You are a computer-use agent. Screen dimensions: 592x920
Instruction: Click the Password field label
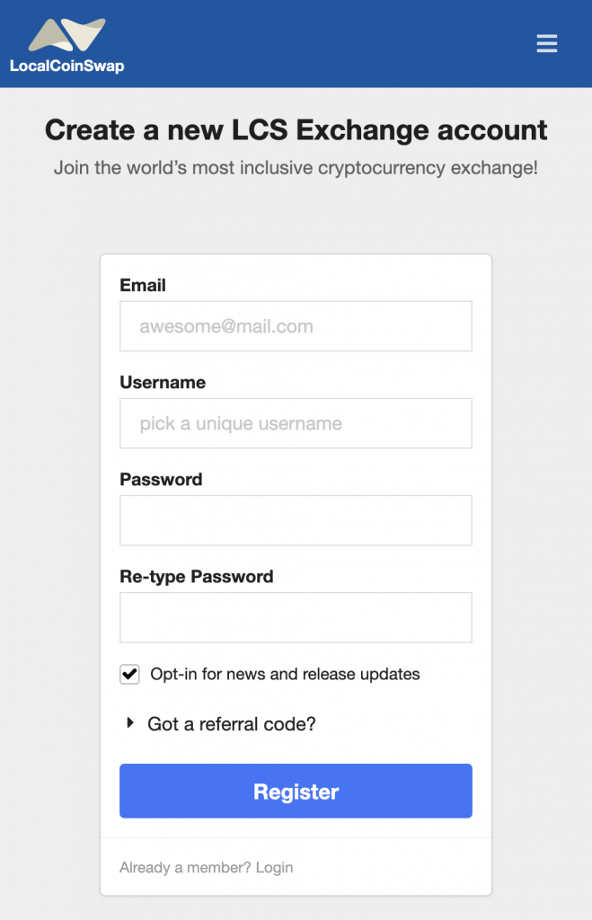pos(161,480)
